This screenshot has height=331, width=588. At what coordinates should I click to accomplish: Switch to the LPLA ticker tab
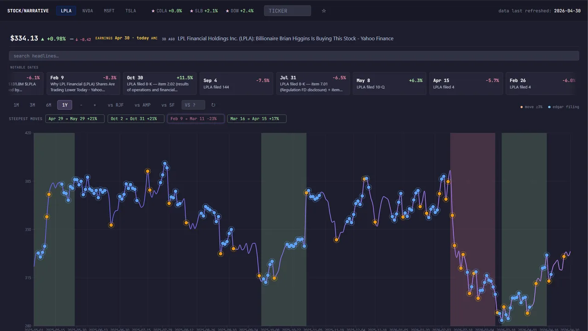[66, 11]
